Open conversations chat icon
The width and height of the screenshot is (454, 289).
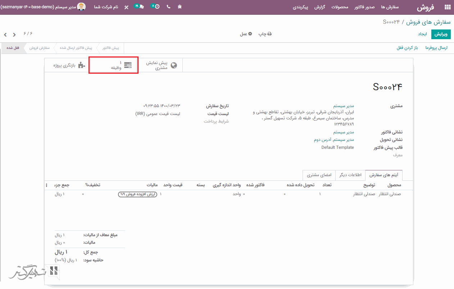click(140, 7)
